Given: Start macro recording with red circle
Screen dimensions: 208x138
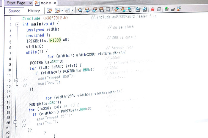Looking at the screenshot, I should (x=152, y=10).
